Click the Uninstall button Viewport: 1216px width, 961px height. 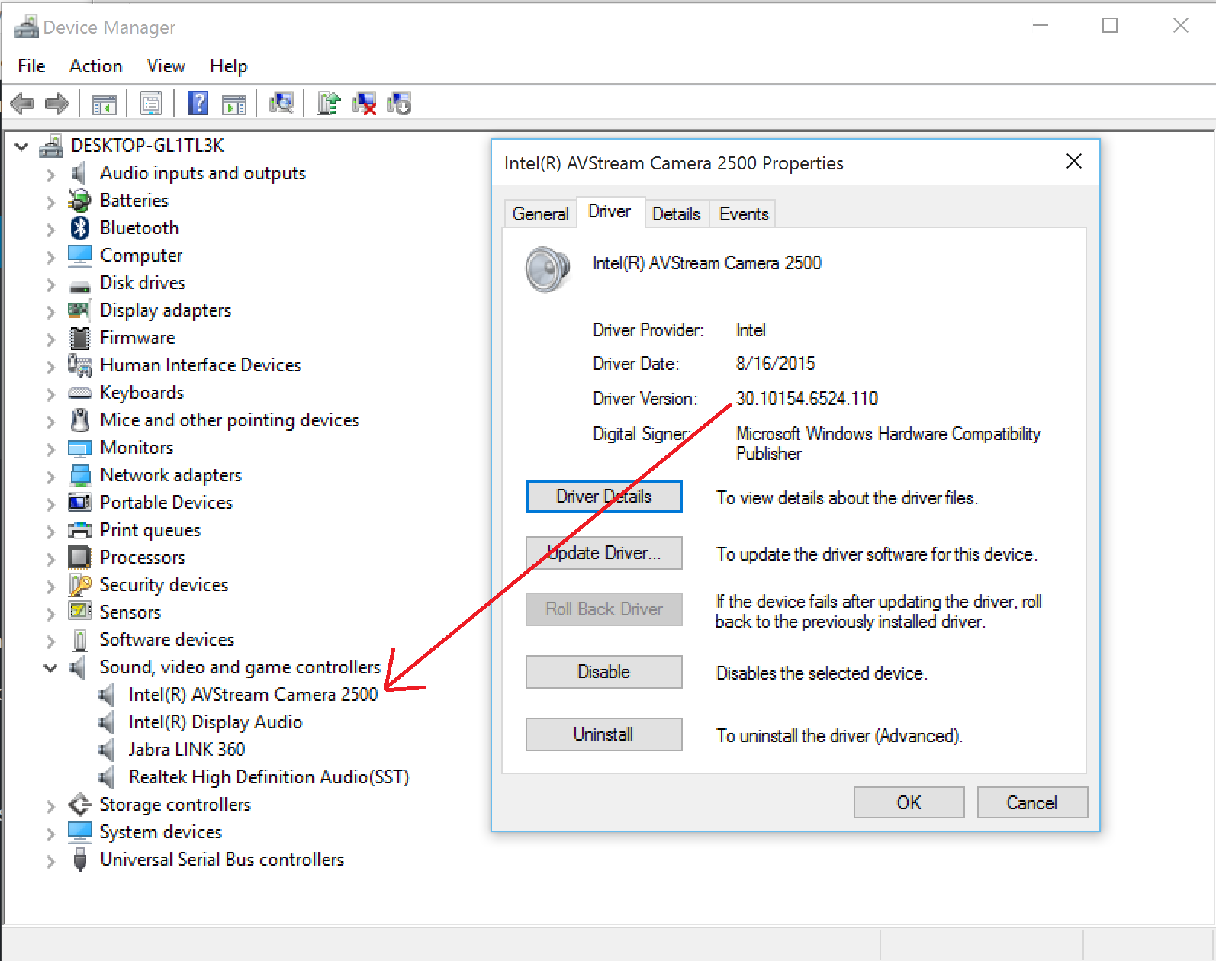tap(604, 734)
